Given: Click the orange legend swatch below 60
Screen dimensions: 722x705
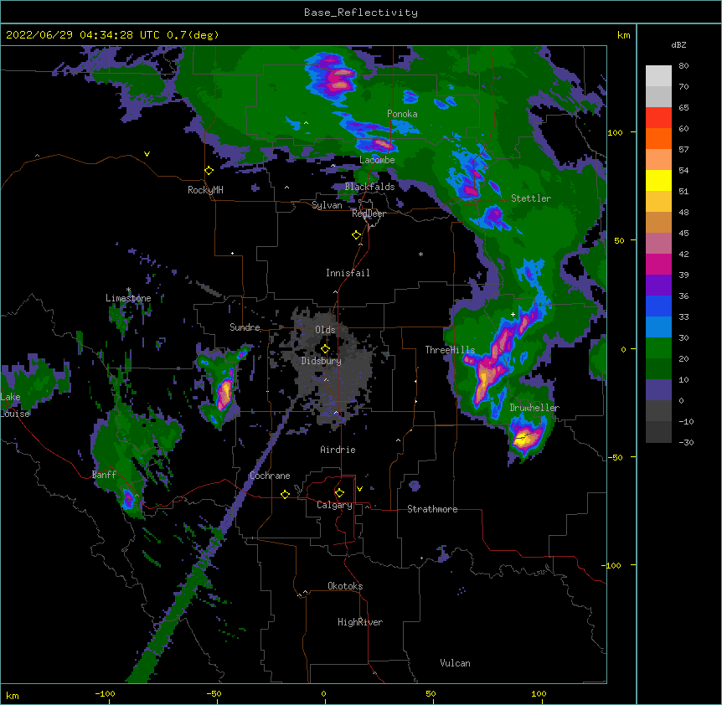Looking at the screenshot, I should click(658, 138).
